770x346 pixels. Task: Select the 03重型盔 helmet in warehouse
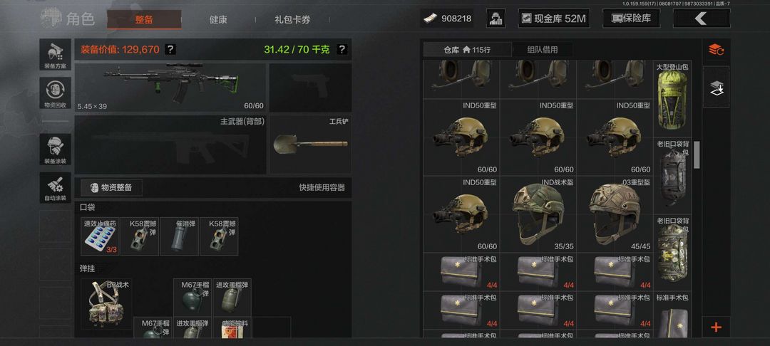615,214
